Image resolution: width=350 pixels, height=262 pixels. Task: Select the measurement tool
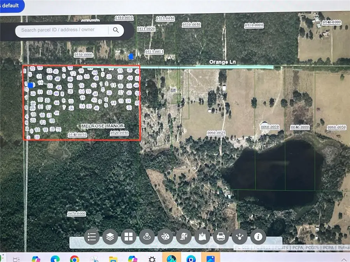184,237
